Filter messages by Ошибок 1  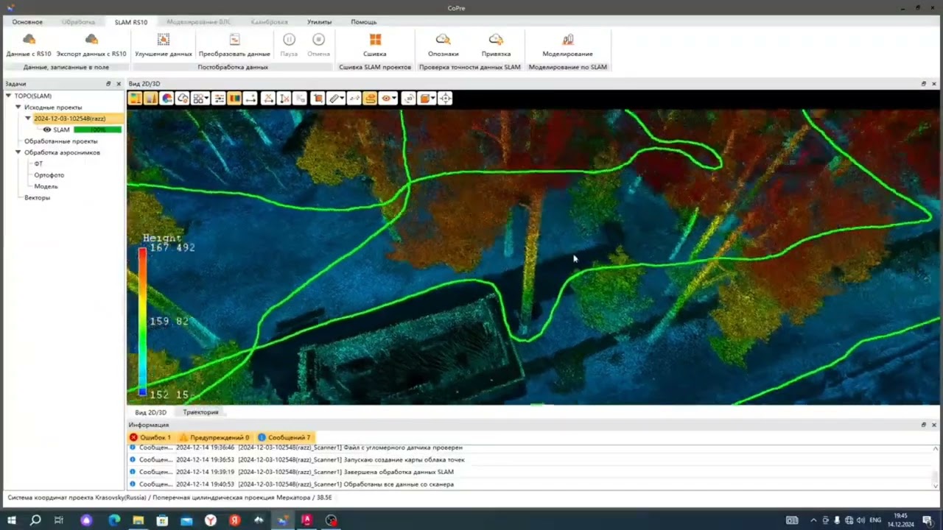[150, 437]
